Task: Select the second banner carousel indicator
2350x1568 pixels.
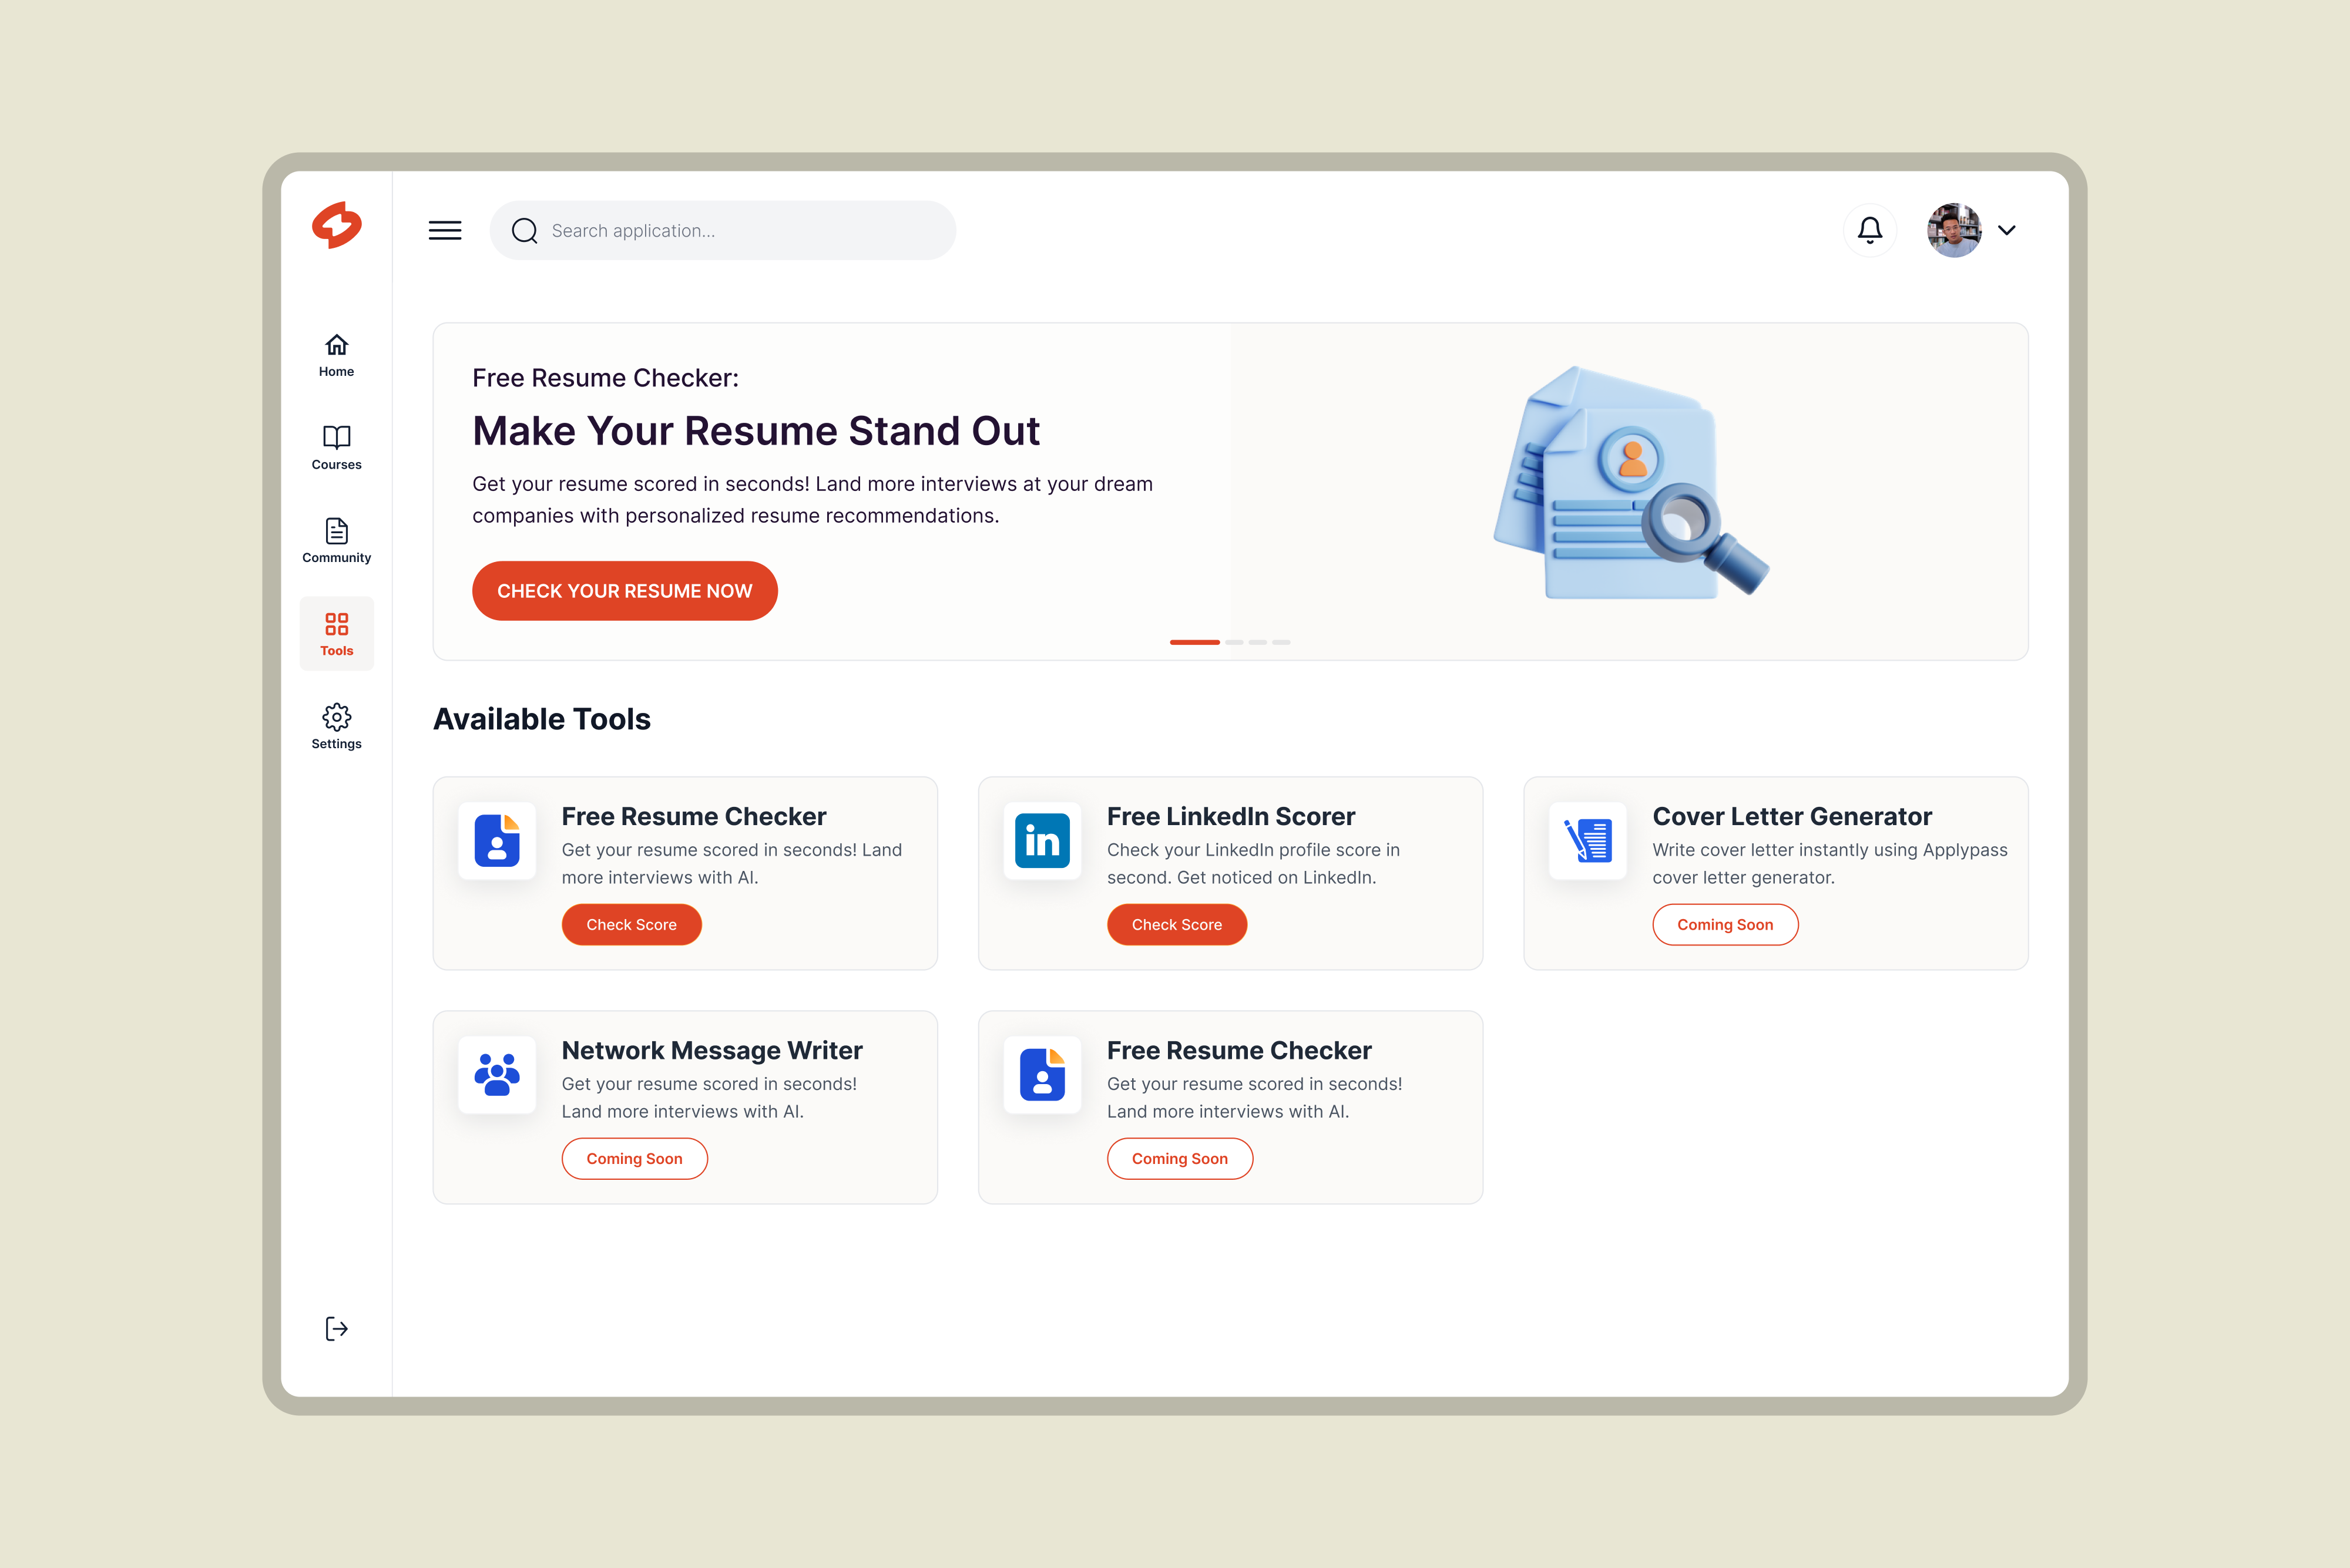Action: 1234,642
